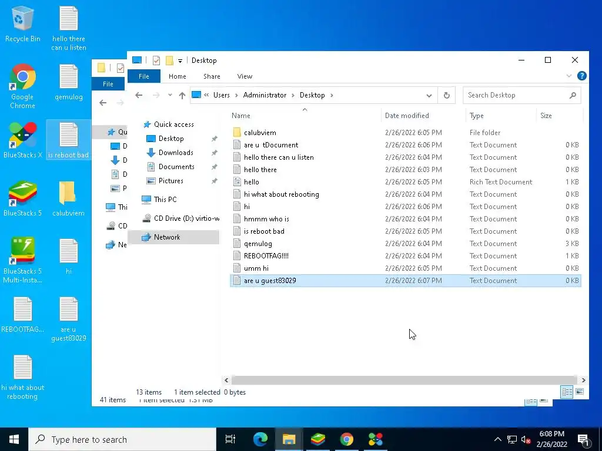Go back using the Desktop window back arrow
Screen dimensions: 602x451
139,95
